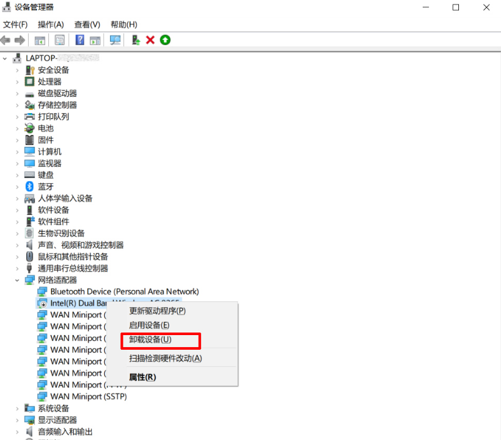Click the show/hide console tree icon

click(40, 40)
